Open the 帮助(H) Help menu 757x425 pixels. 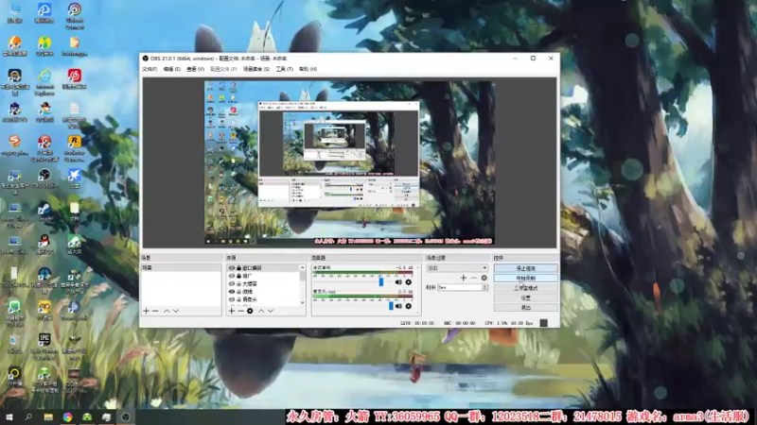308,69
